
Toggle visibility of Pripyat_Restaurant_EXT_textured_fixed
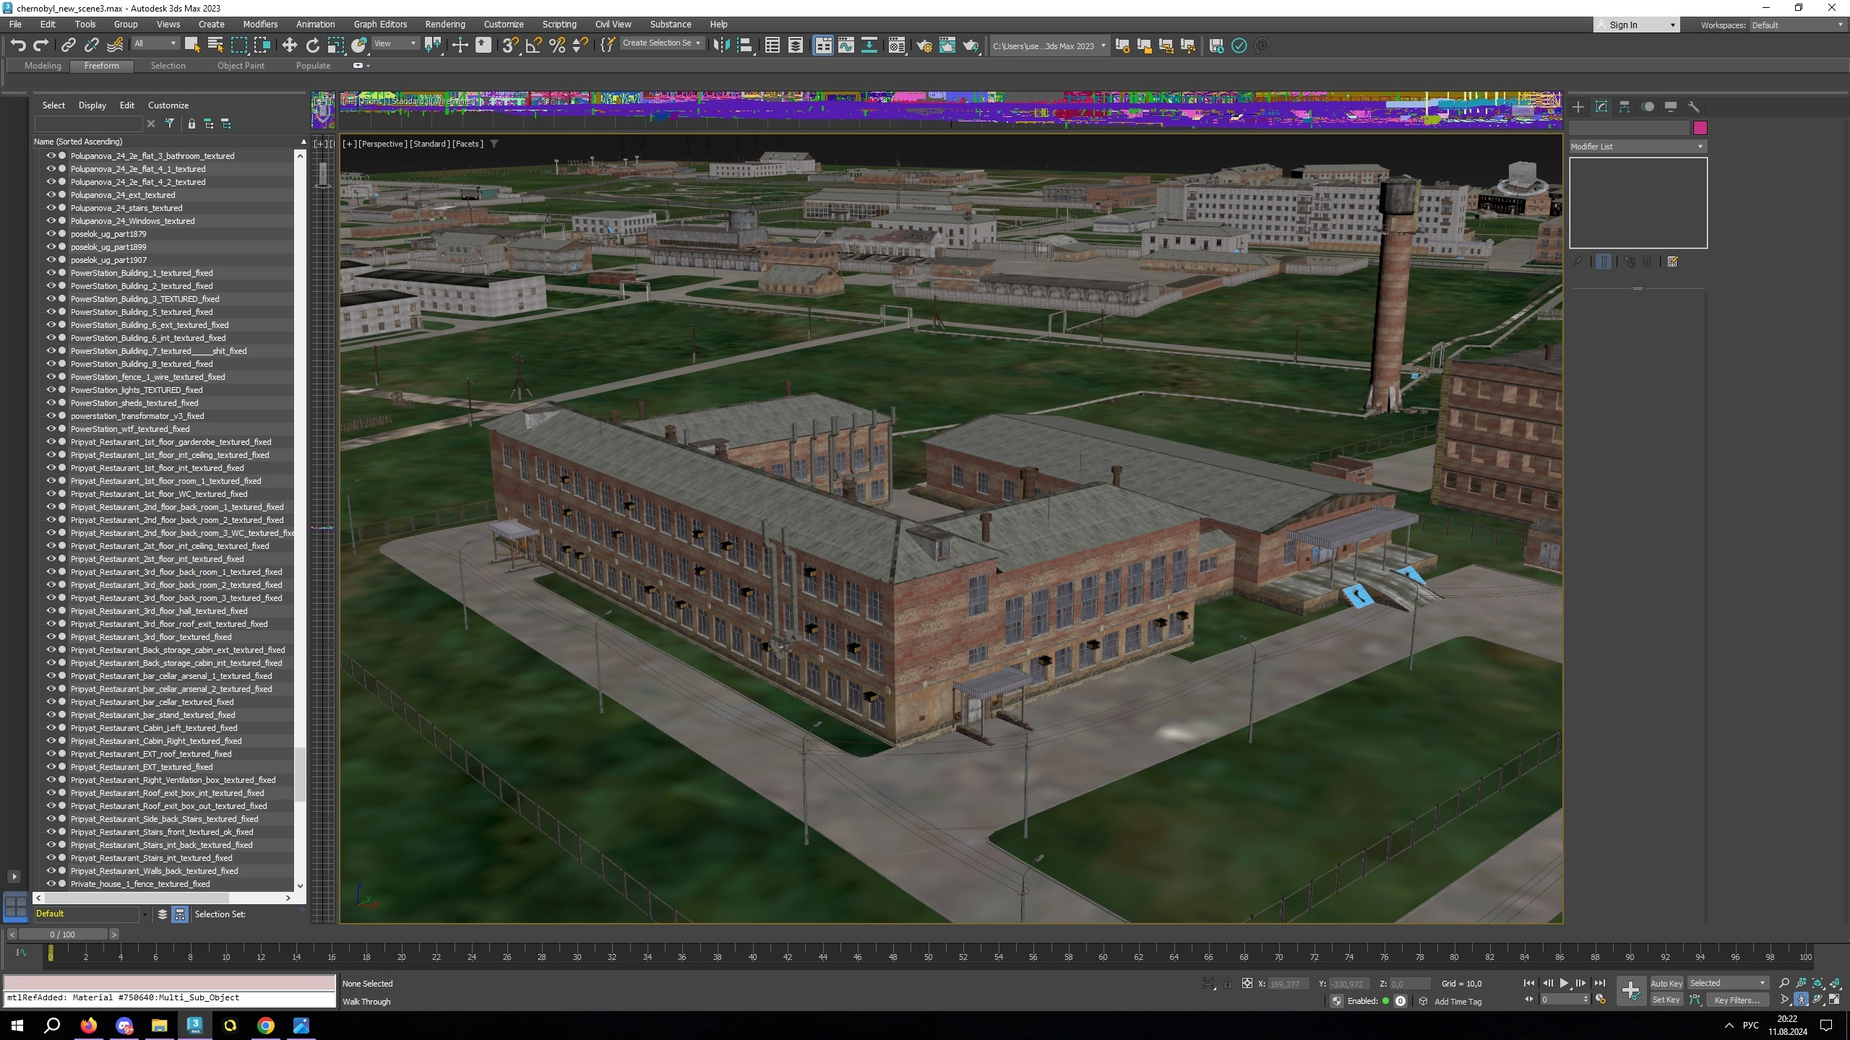(x=51, y=767)
